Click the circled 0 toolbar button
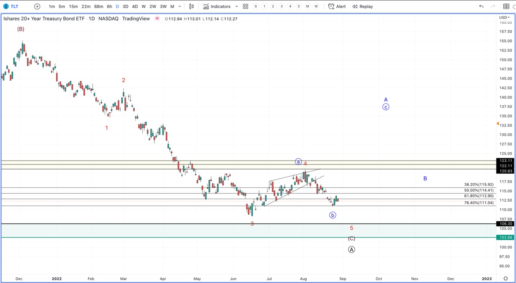Screen dimensions: 516x283 tap(256, 6)
